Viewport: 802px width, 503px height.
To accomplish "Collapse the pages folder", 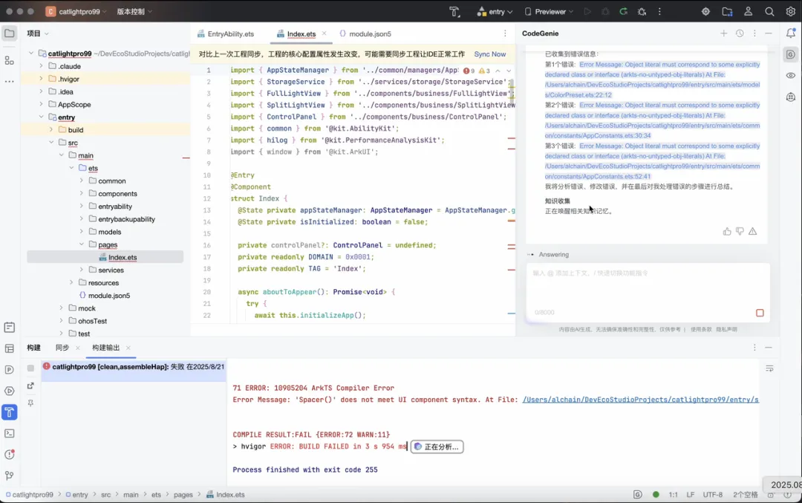I will point(82,244).
